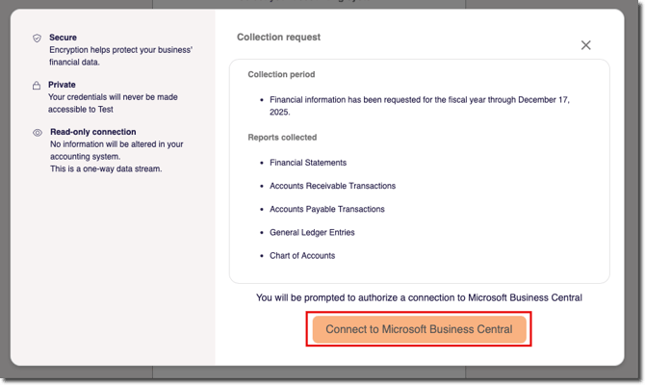This screenshot has height=385, width=645.
Task: Click the 'Financial Statements' list item
Action: click(x=308, y=163)
